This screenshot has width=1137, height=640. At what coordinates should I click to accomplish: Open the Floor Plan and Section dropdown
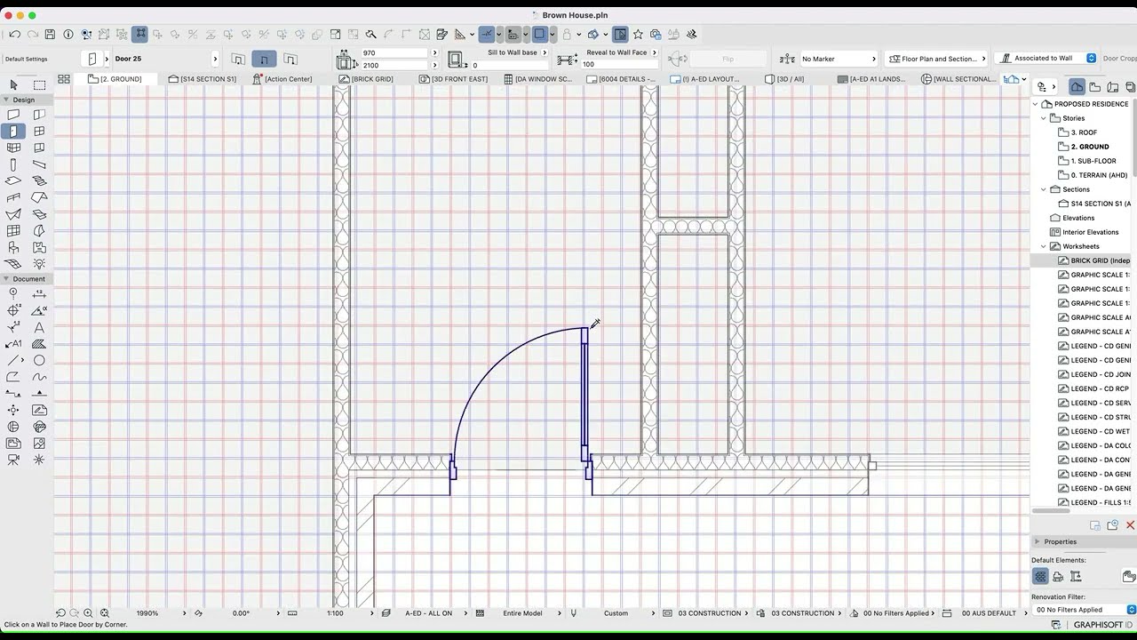937,59
